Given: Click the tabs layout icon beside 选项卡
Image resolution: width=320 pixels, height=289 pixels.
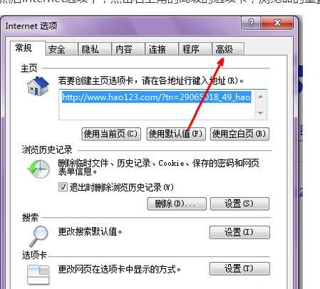Looking at the screenshot, I should click(38, 275).
